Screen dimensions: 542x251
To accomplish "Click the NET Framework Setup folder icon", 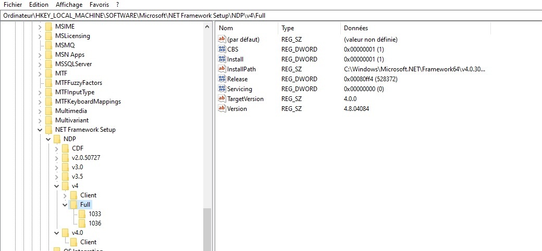I will (x=49, y=130).
